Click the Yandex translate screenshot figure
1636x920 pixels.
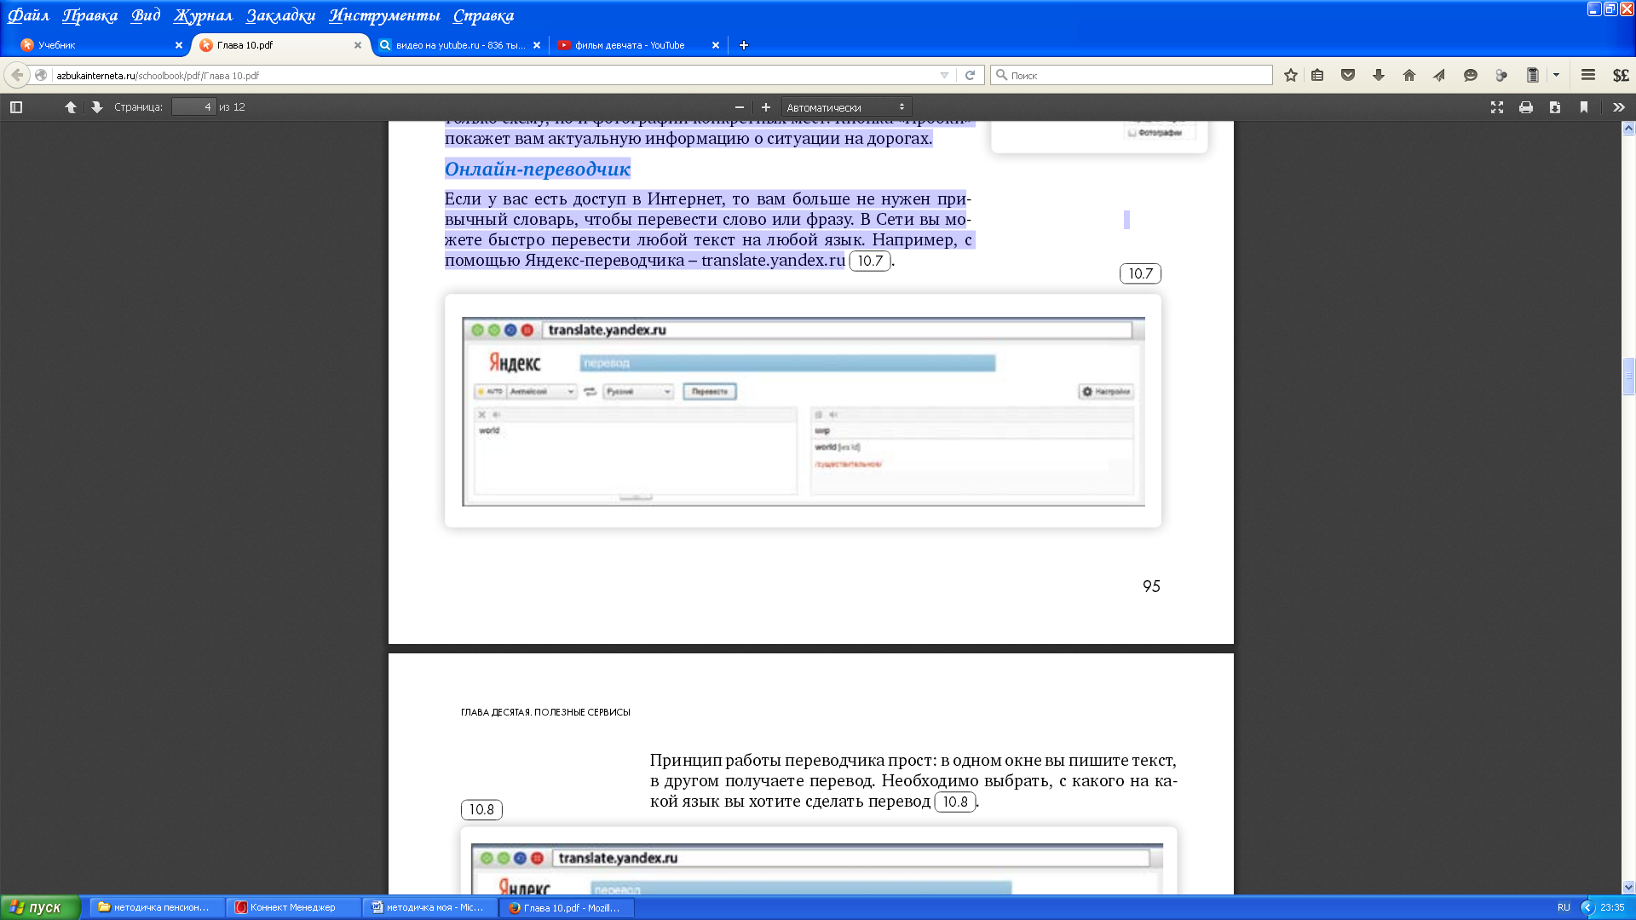point(803,411)
